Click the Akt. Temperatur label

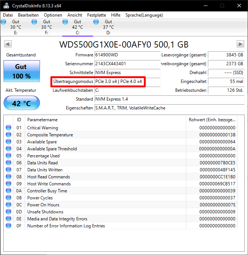[x=21, y=90]
